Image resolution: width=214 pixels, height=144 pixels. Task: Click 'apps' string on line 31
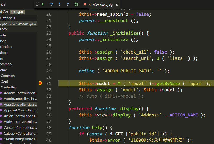coord(195,84)
